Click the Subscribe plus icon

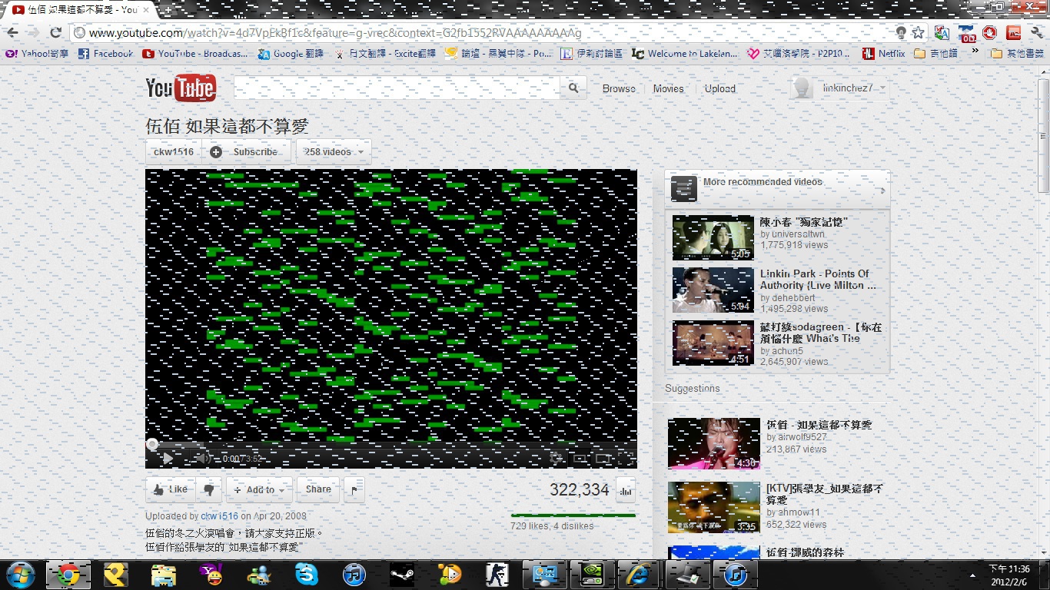tap(216, 152)
